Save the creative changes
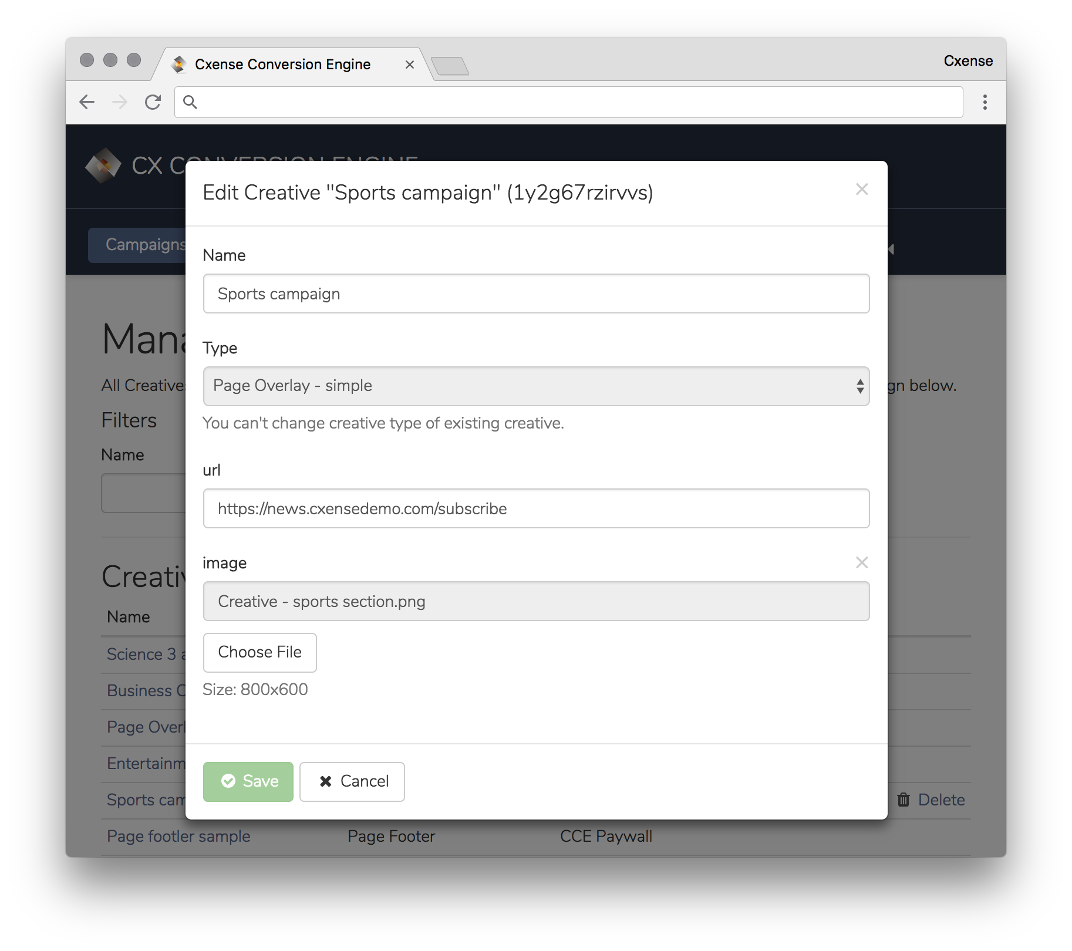Viewport: 1072px width, 951px height. tap(248, 781)
